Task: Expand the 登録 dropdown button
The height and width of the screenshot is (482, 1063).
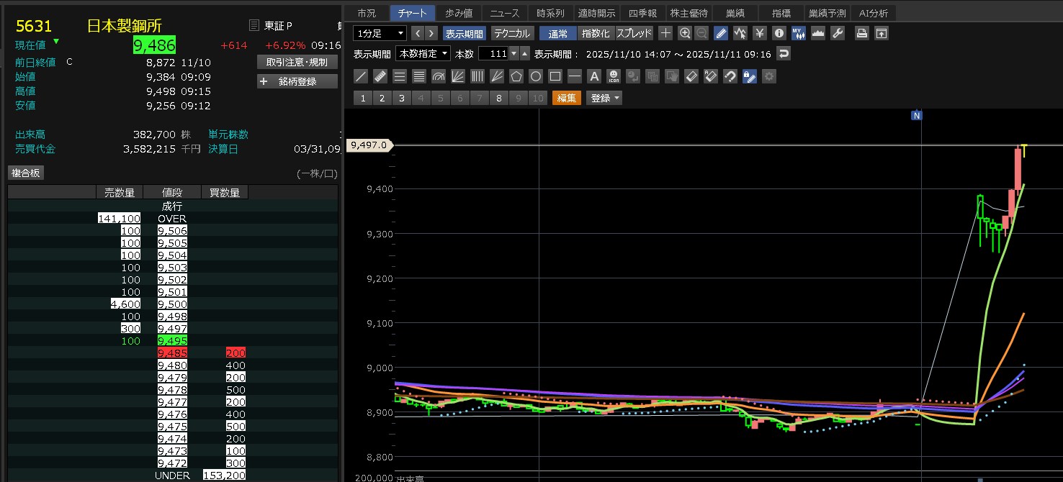Action: (604, 98)
